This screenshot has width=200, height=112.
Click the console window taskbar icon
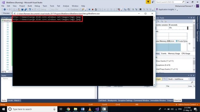click(104, 109)
